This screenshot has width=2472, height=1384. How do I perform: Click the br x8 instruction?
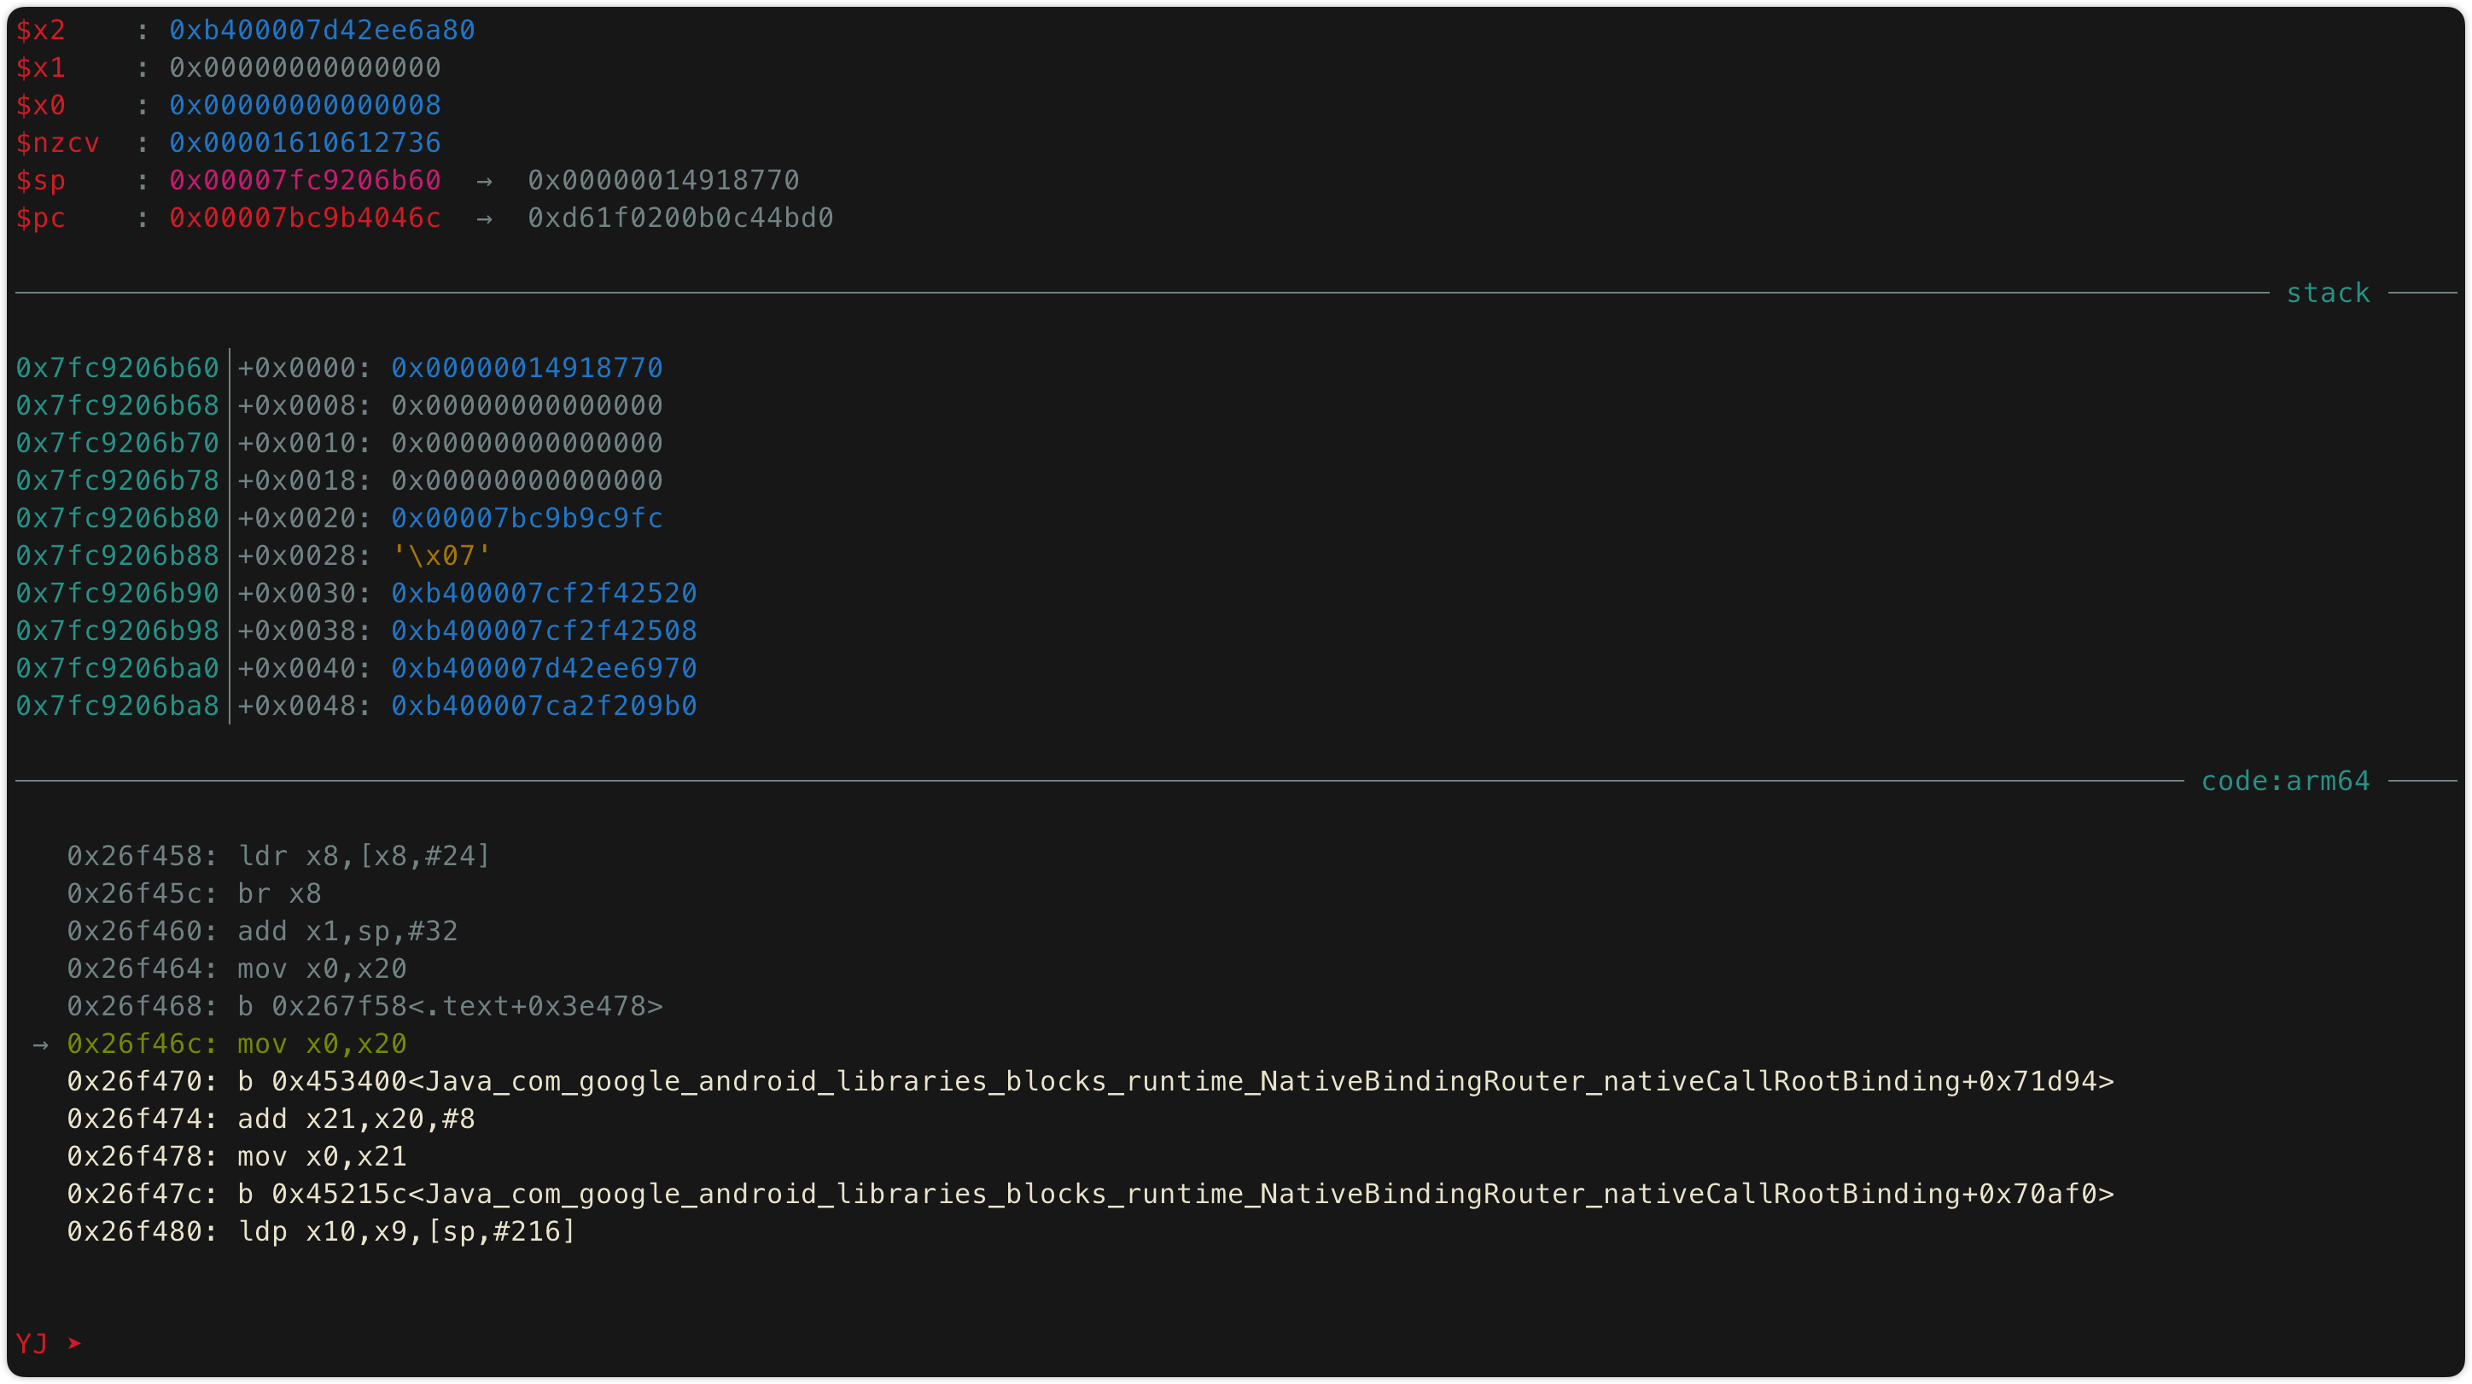pos(279,894)
